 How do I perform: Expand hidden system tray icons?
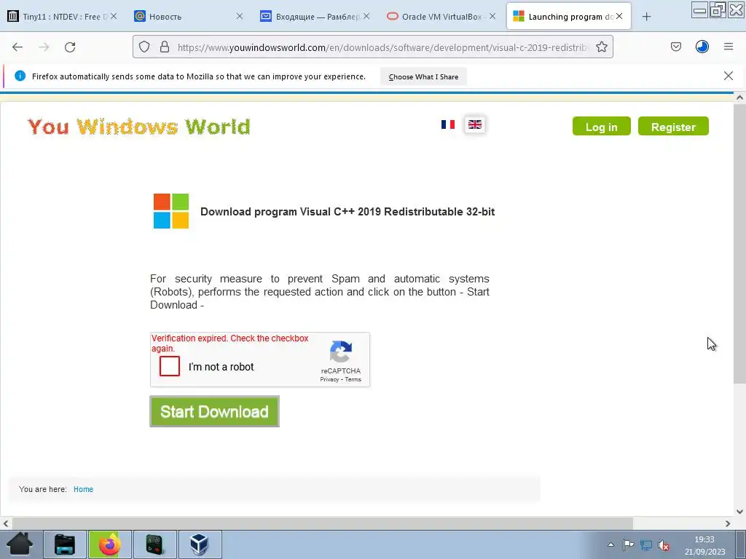(x=610, y=544)
